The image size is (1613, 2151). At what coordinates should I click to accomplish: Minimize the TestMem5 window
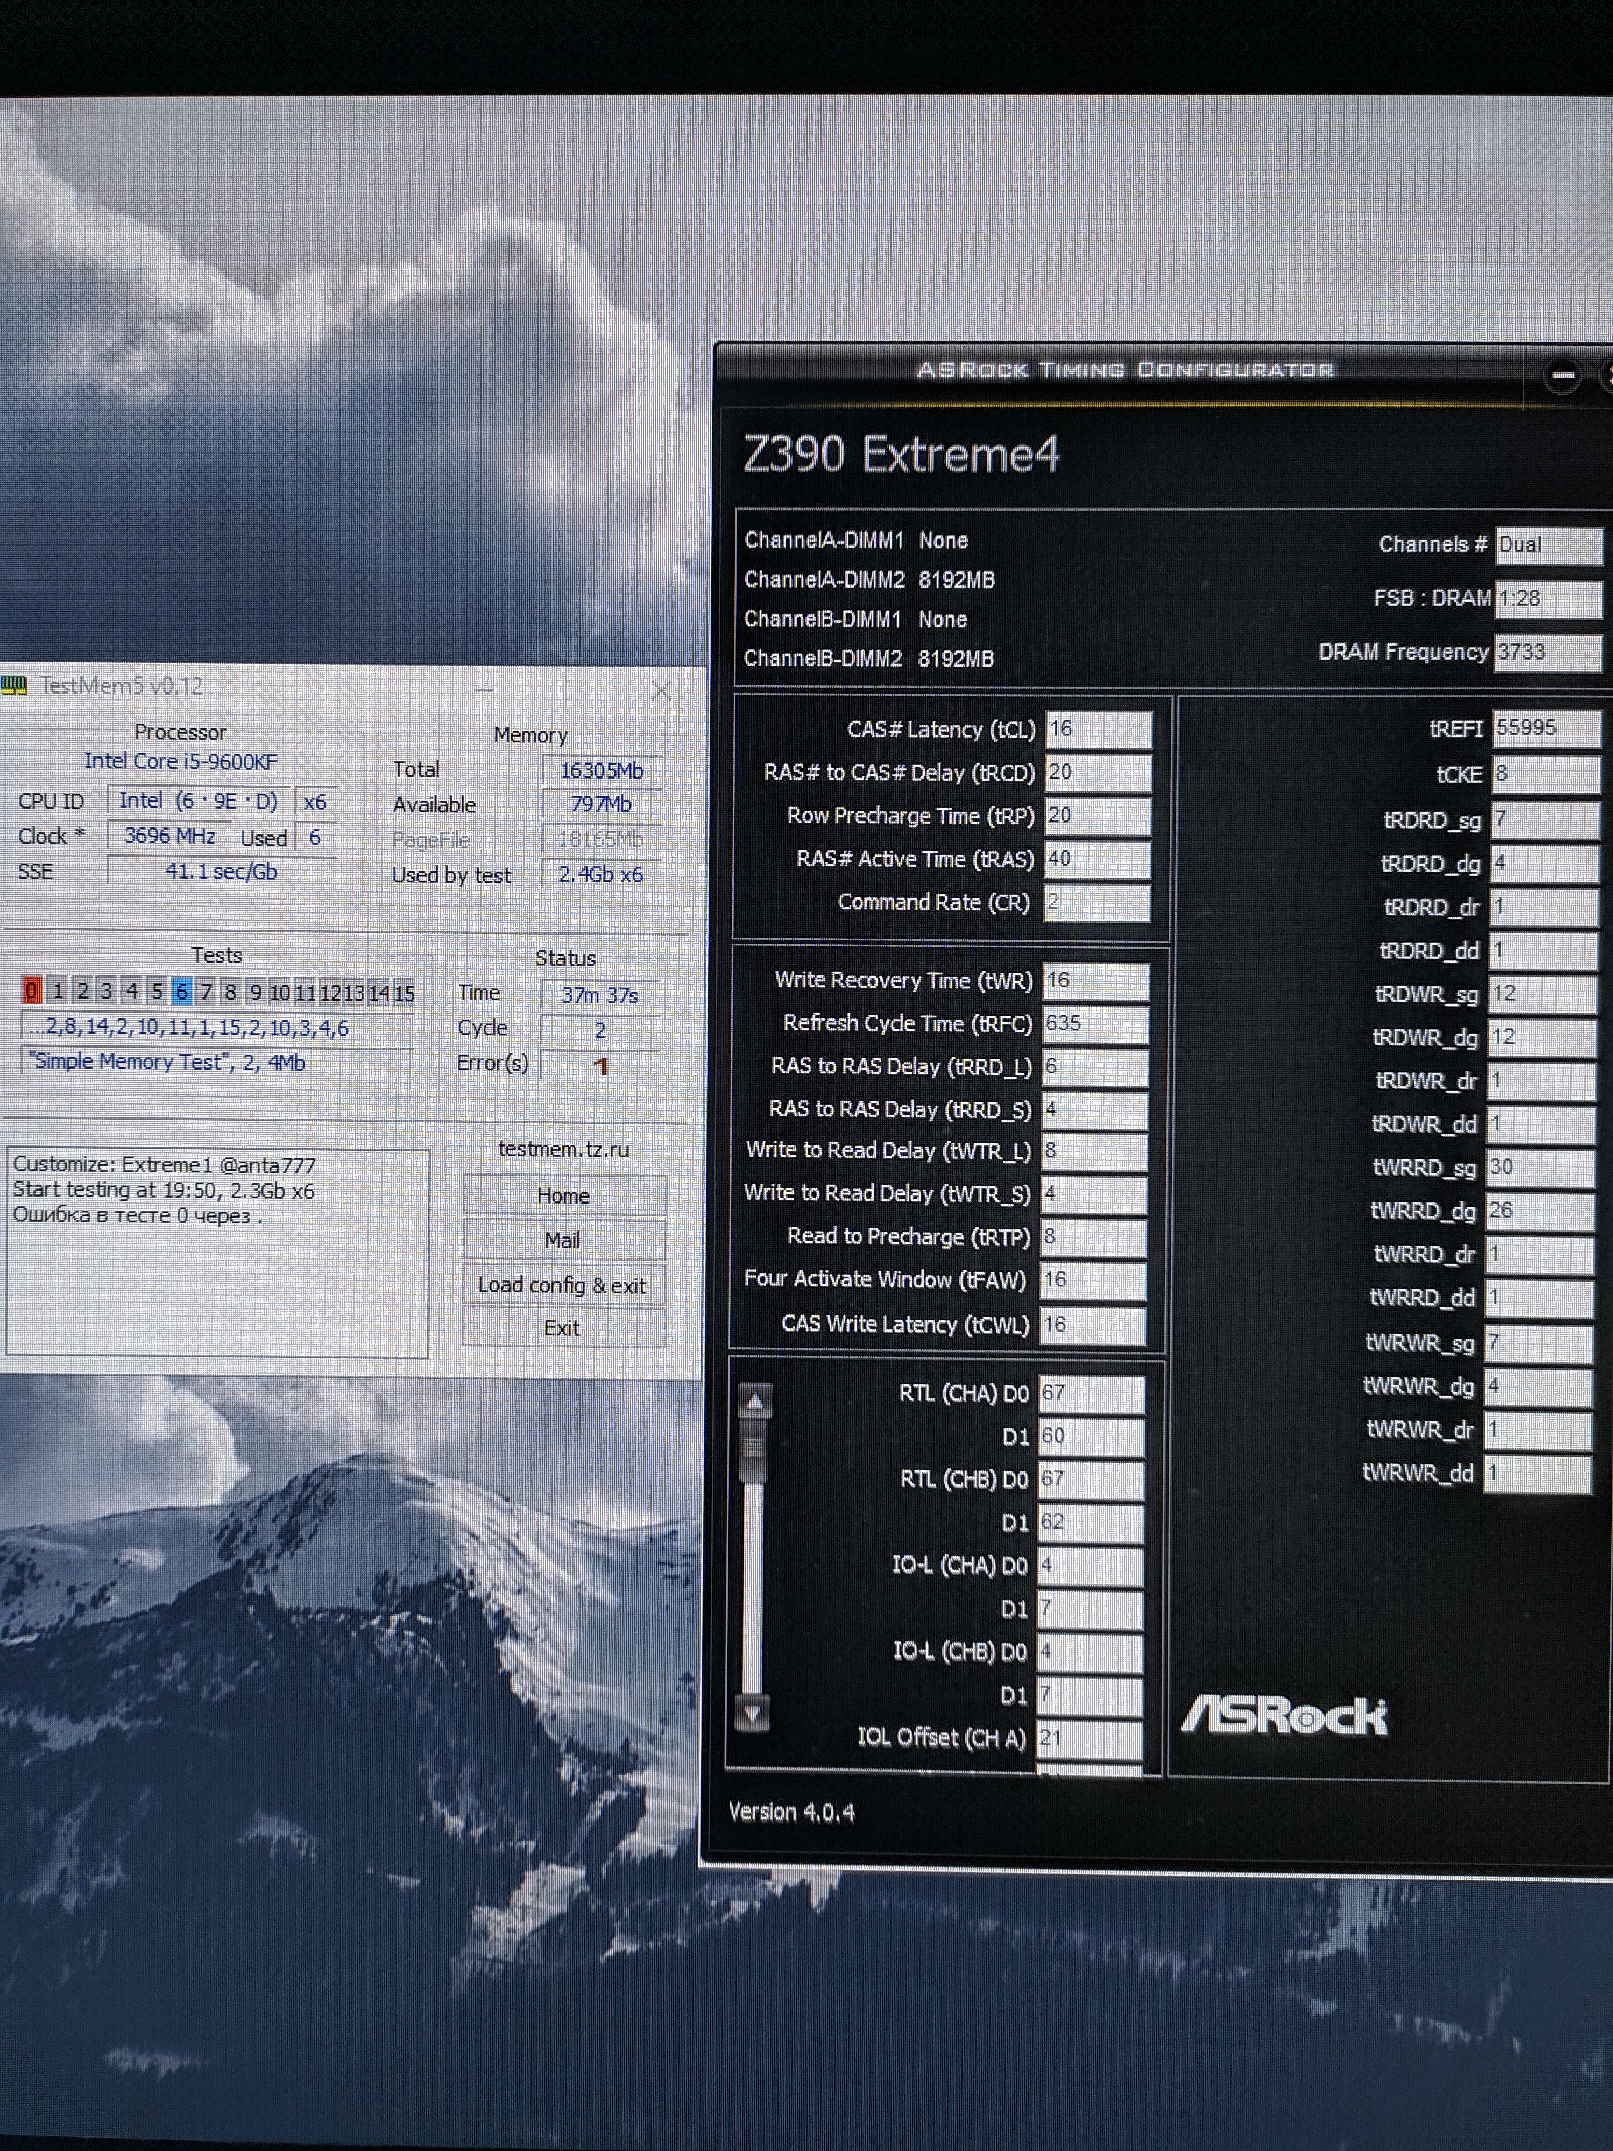pyautogui.click(x=484, y=690)
